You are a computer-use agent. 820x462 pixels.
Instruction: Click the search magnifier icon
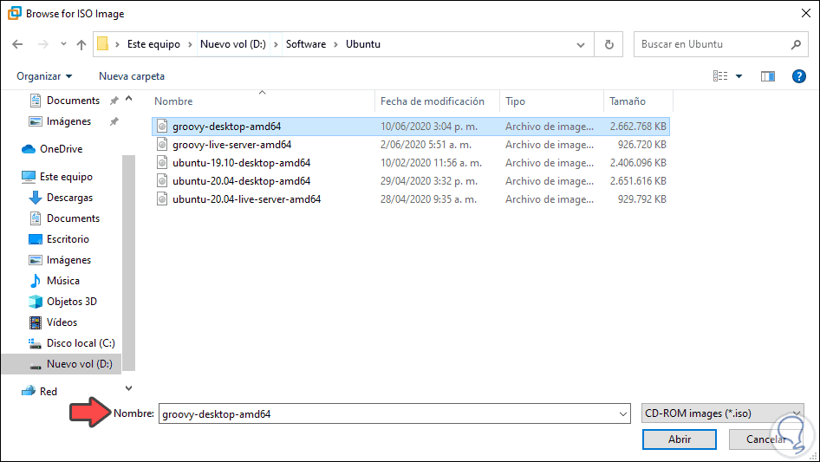click(796, 44)
